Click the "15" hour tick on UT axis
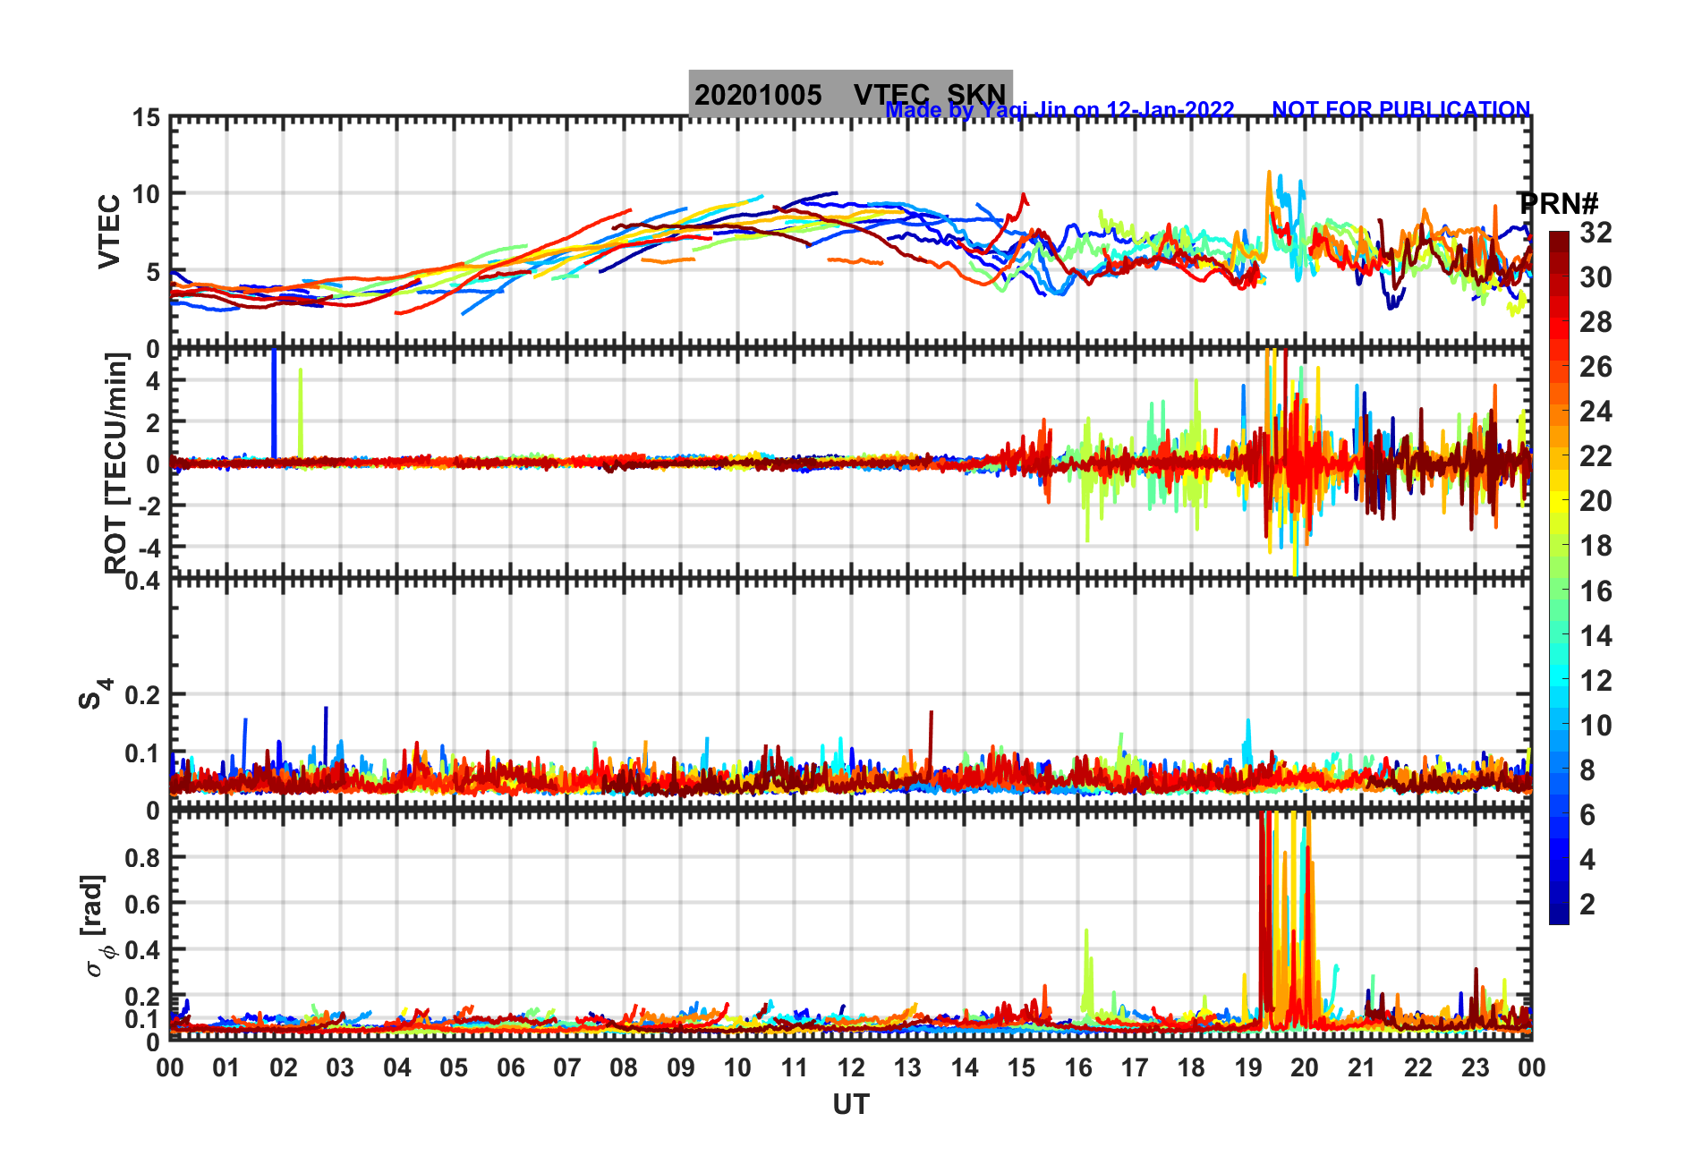 point(1021,1067)
